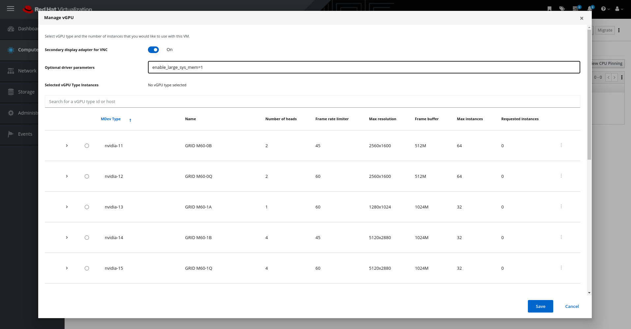
Task: Cancel the Manage vGPU dialog
Action: point(572,306)
